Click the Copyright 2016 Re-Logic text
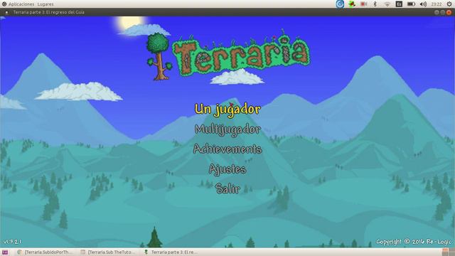 pyautogui.click(x=414, y=242)
